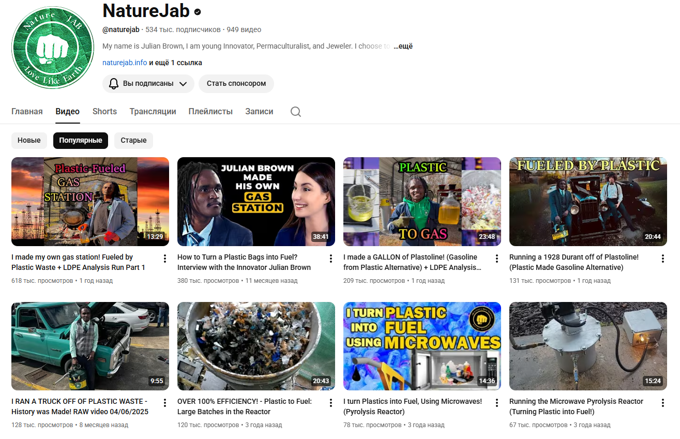The image size is (680, 439).
Task: Switch to the Записи tab
Action: [x=259, y=111]
